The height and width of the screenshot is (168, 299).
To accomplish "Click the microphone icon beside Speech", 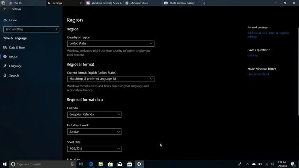I will tap(5, 75).
